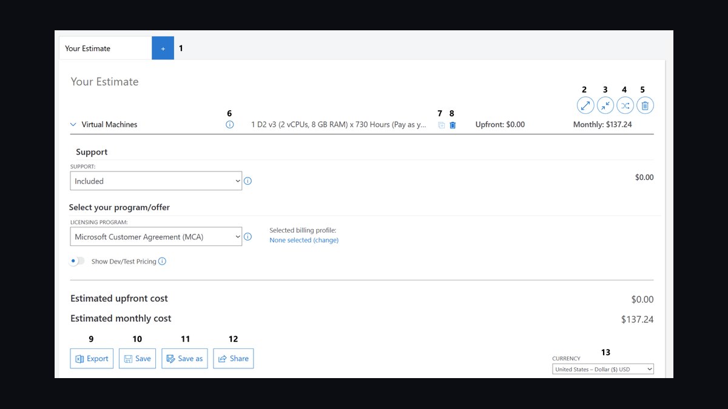Click the Estimated monthly cost label
Viewport: 728px width, 409px height.
click(121, 318)
